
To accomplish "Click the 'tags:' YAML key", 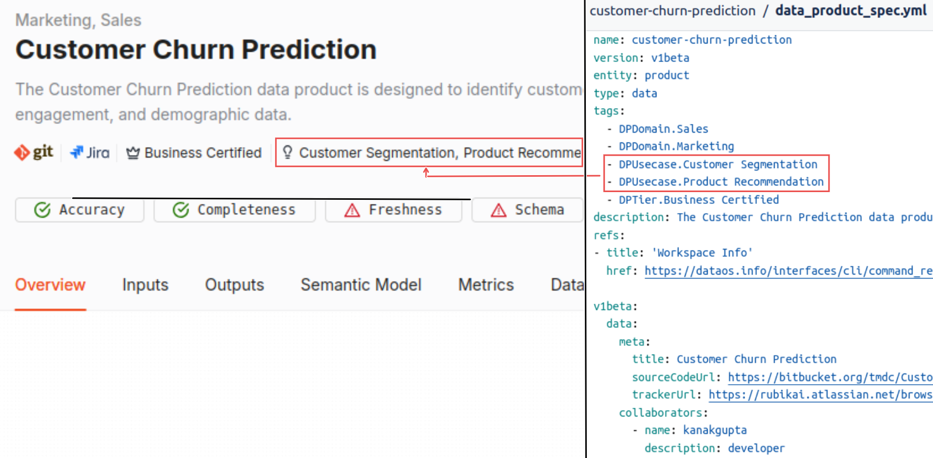I will (x=609, y=111).
